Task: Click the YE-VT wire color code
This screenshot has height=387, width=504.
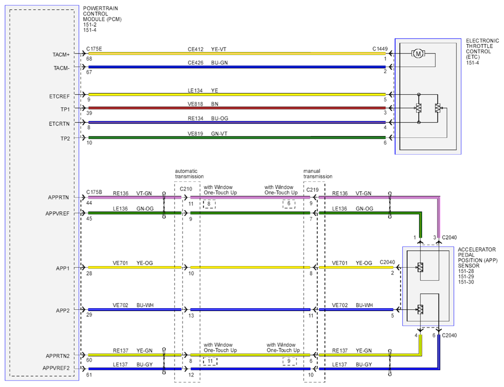Action: pyautogui.click(x=219, y=49)
